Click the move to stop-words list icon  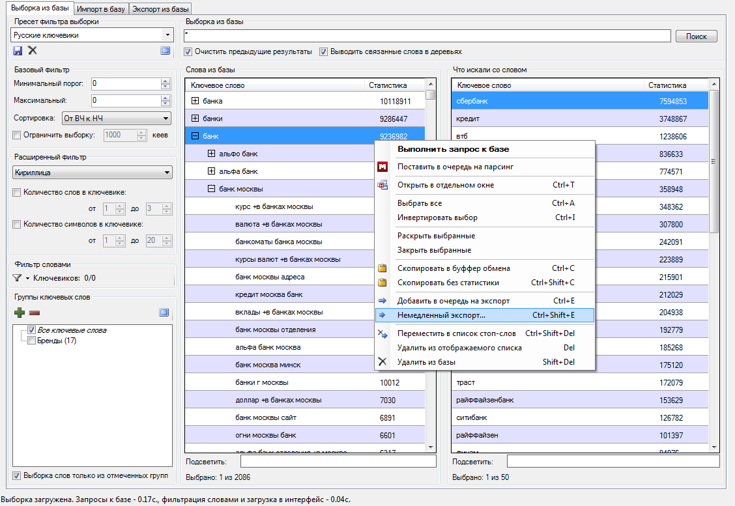[x=382, y=333]
